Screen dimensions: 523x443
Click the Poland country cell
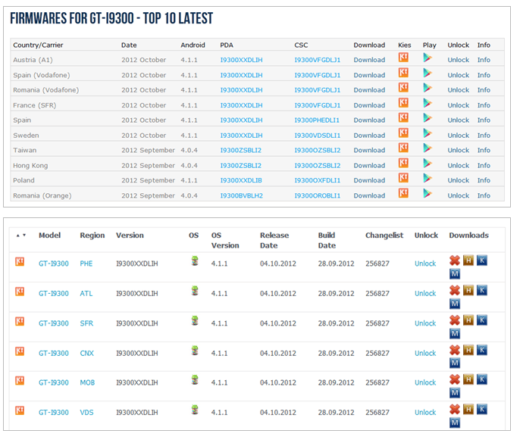click(x=23, y=180)
